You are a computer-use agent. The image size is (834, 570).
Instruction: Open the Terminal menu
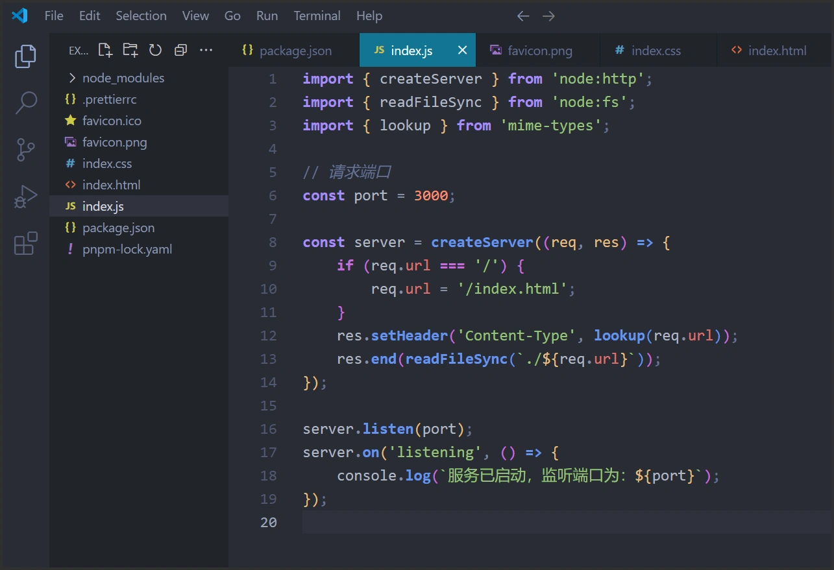point(317,16)
